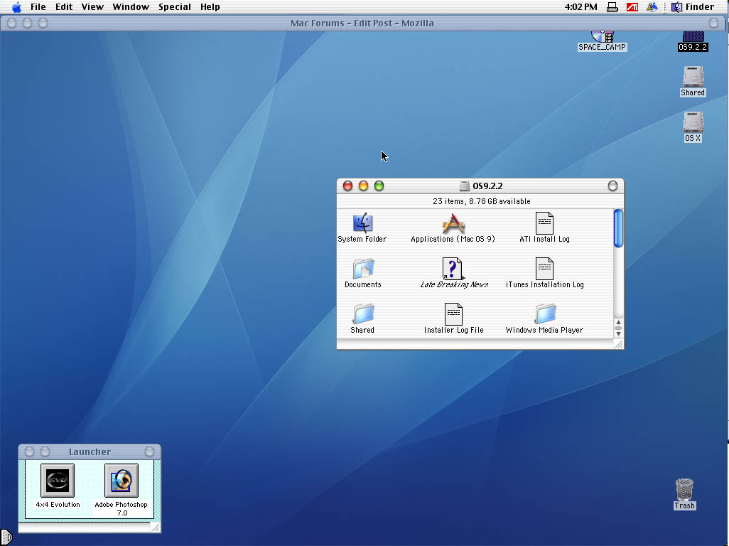This screenshot has width=729, height=546.
Task: Open the Trash
Action: click(x=683, y=491)
